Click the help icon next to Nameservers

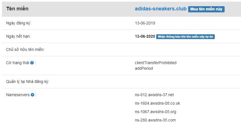coord(32,95)
